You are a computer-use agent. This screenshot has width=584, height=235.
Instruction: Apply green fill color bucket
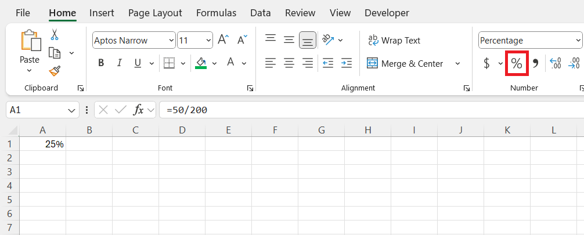(x=201, y=63)
